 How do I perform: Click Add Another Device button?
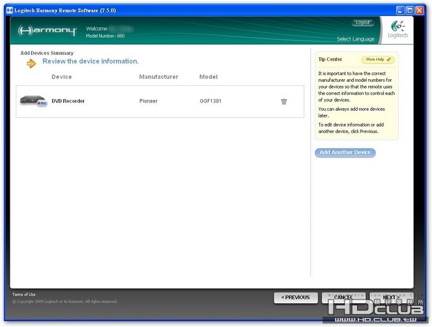pos(345,152)
